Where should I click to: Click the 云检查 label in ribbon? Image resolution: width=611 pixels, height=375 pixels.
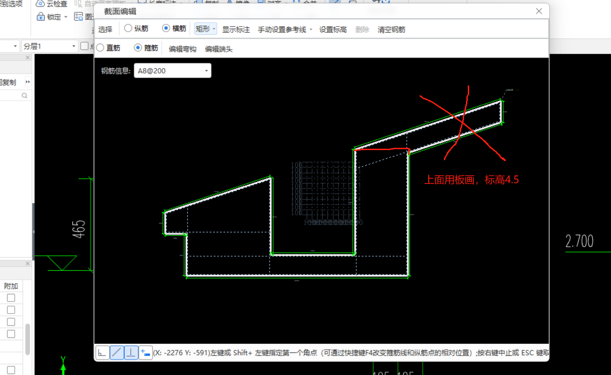click(57, 4)
